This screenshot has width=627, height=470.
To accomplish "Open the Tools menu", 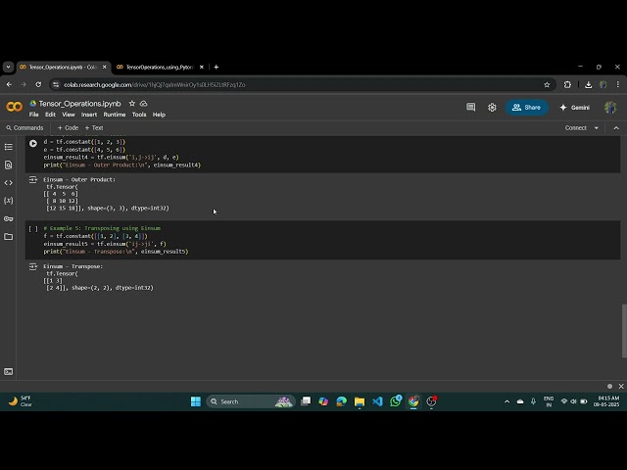I will (x=139, y=115).
